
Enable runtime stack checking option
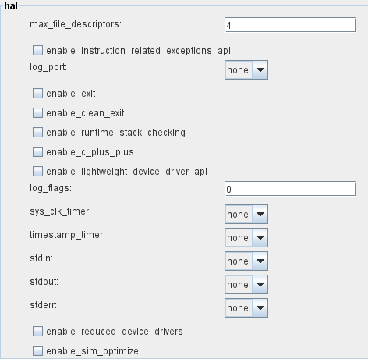37,132
